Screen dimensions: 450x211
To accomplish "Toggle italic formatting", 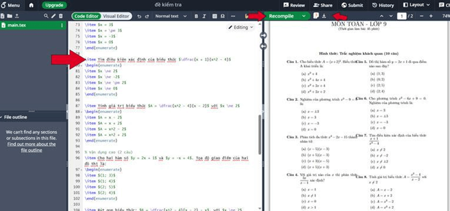I will tap(205, 16).
